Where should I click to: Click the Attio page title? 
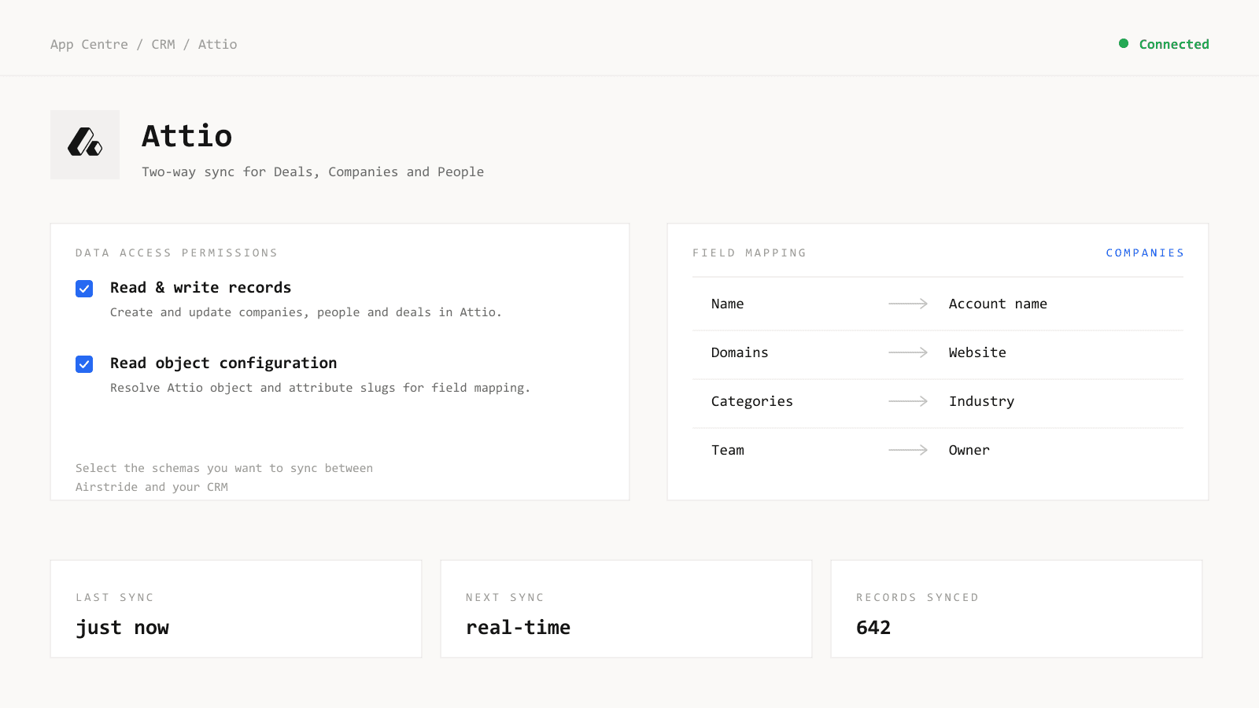pyautogui.click(x=187, y=136)
